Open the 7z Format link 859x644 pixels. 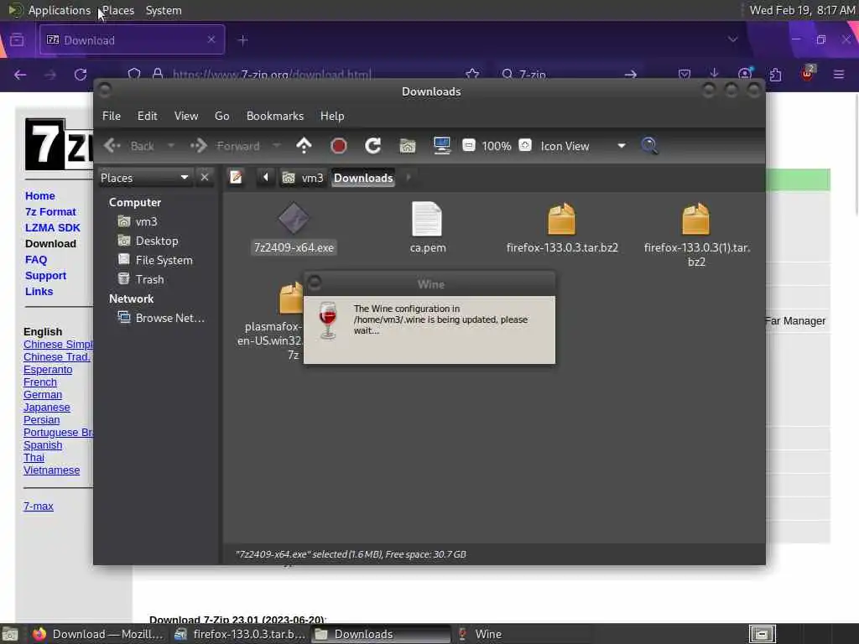50,211
